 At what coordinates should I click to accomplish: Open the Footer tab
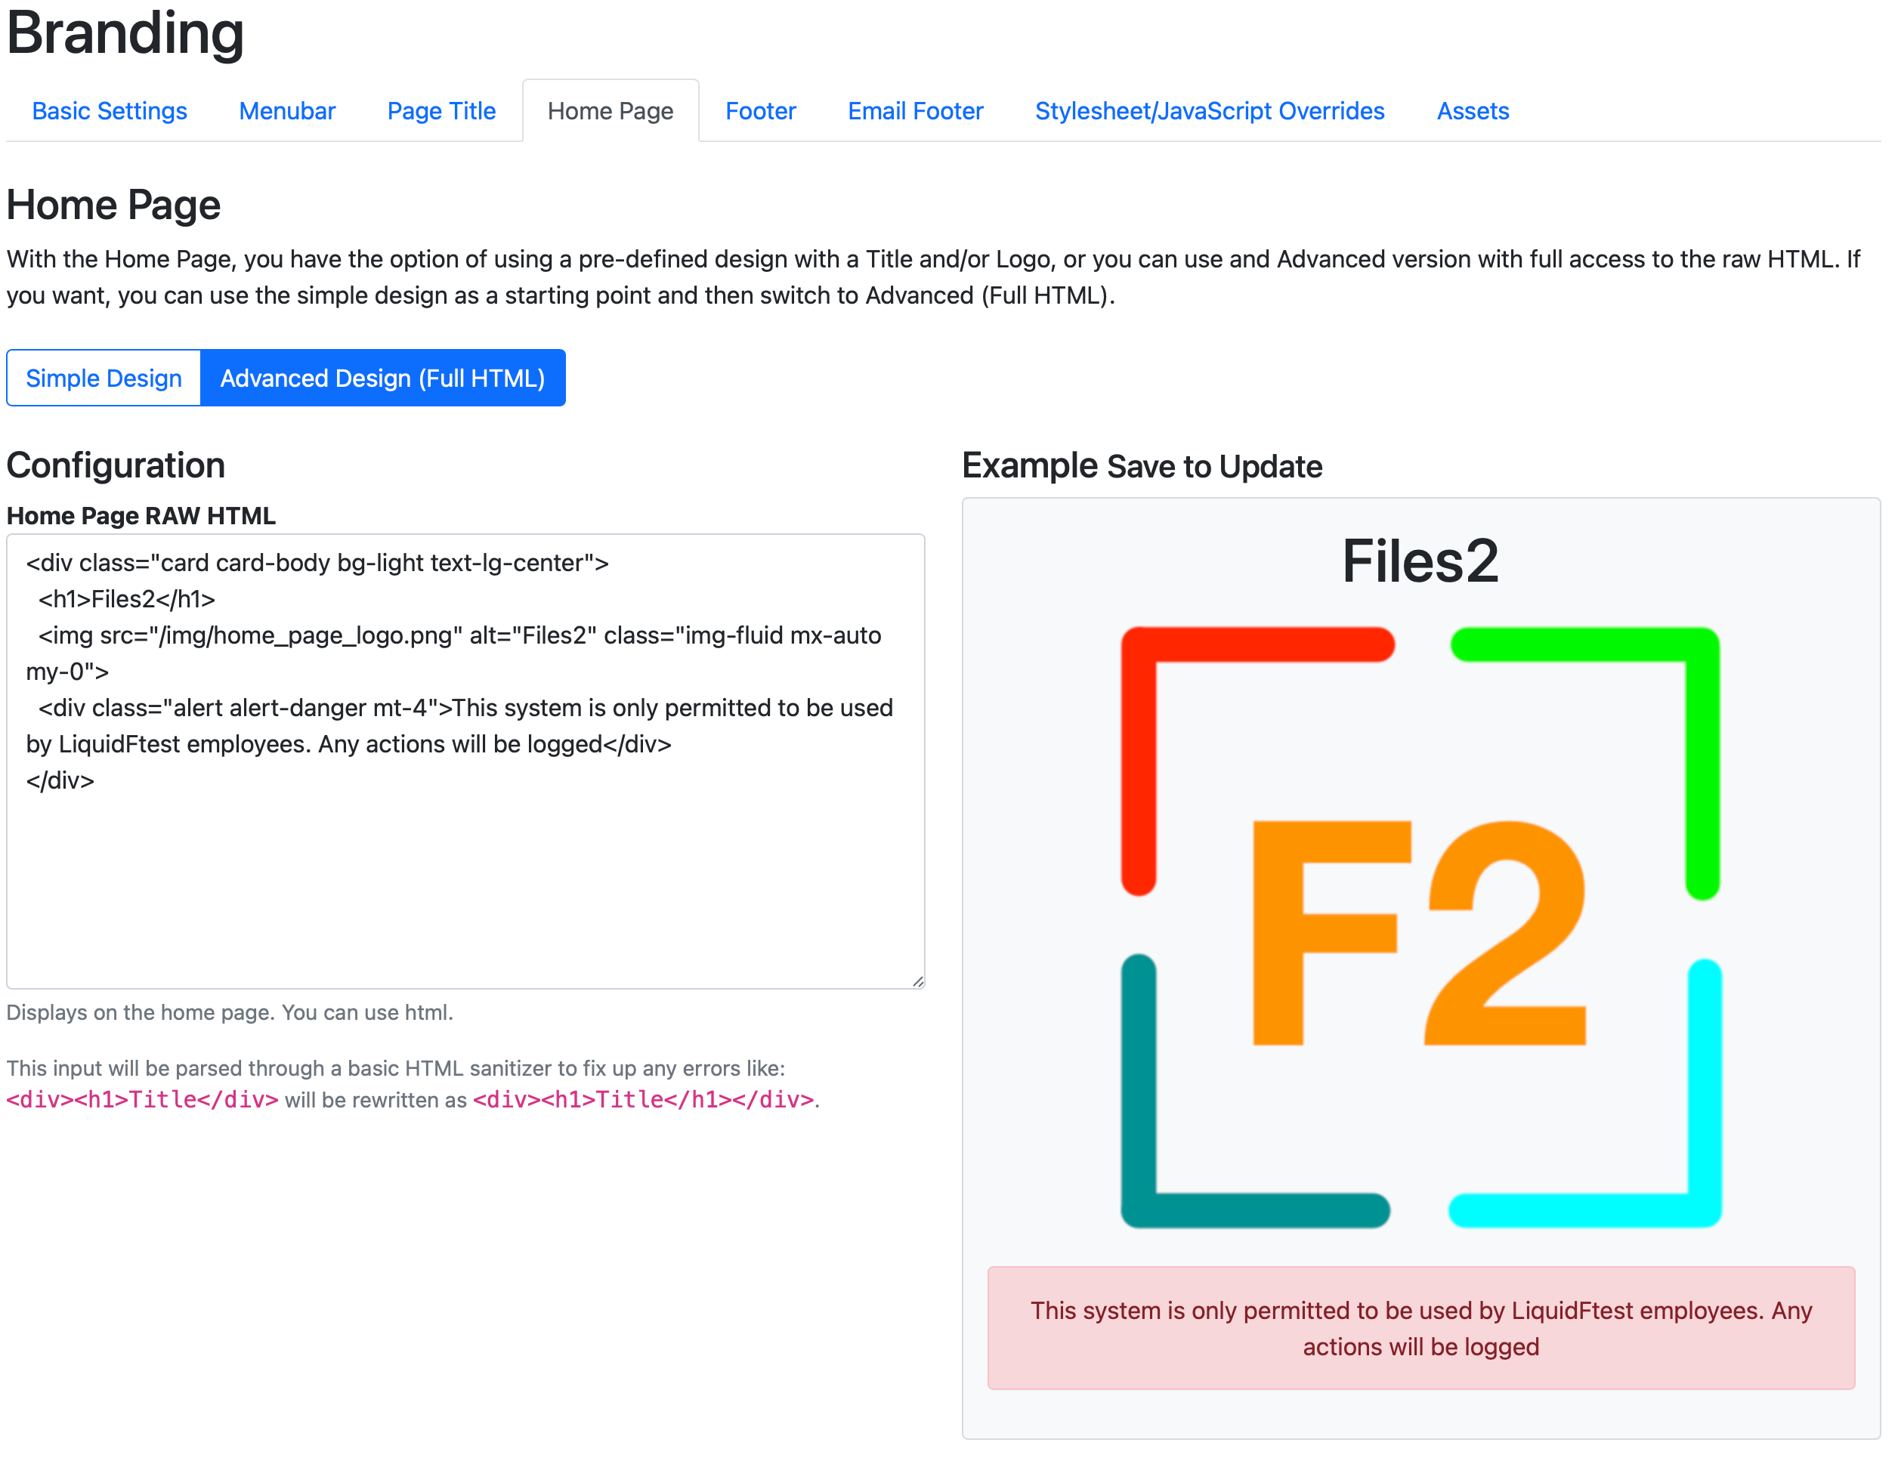(760, 111)
